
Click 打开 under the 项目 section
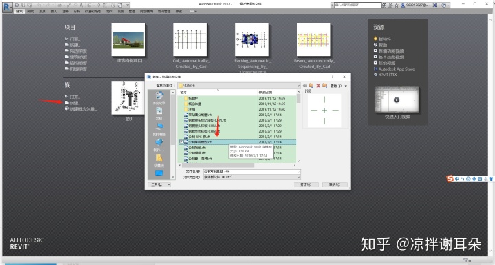73,39
